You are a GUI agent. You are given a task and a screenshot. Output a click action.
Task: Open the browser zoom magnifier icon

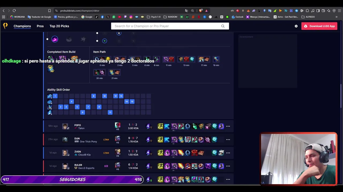pyautogui.click(x=192, y=11)
